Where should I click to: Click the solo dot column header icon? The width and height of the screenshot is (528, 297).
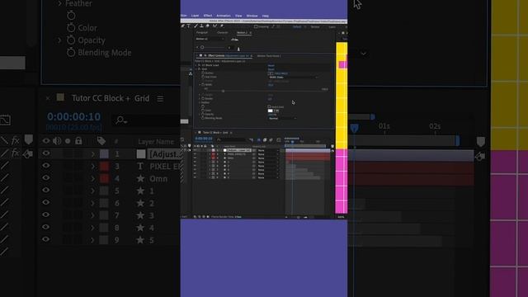click(68, 141)
